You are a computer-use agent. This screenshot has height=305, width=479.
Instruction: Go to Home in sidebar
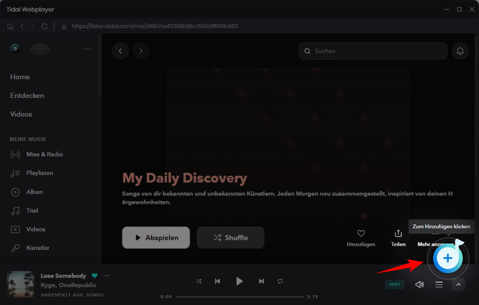[20, 77]
